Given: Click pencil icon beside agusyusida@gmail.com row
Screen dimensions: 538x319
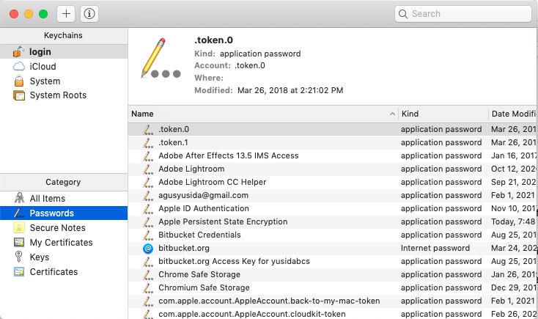Looking at the screenshot, I should 148,195.
